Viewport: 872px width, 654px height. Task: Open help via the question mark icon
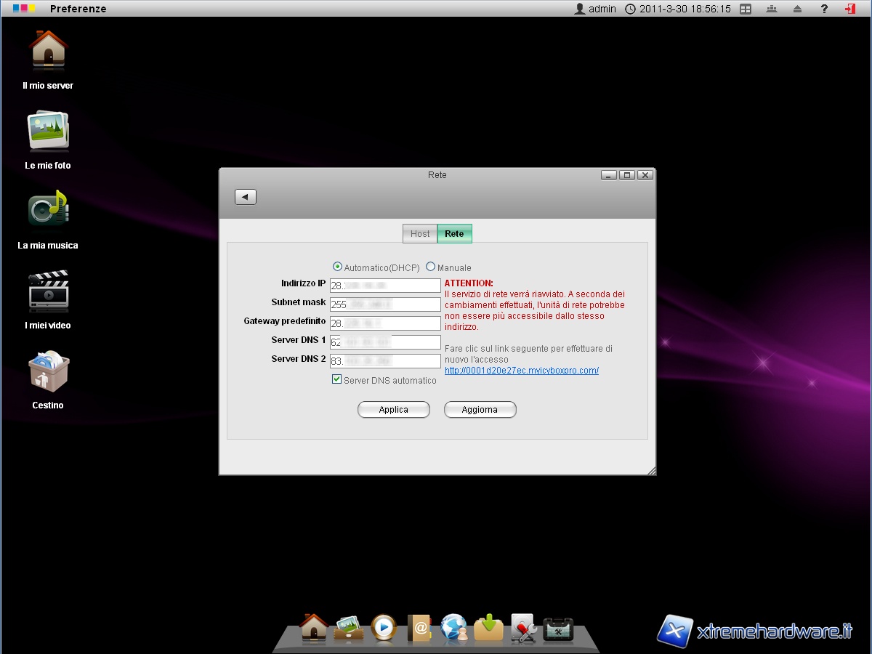[x=824, y=9]
